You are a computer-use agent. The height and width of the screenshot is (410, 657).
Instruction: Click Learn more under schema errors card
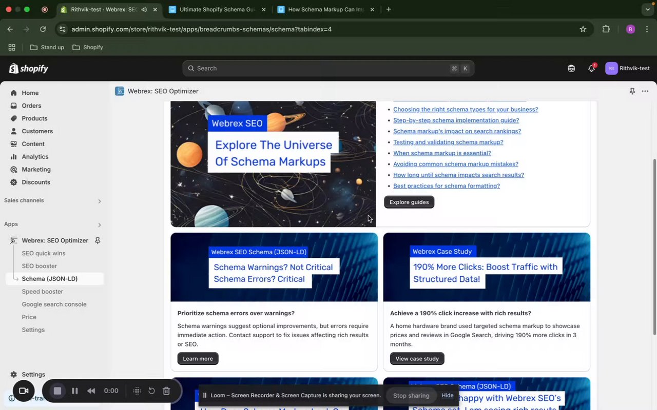click(x=198, y=358)
